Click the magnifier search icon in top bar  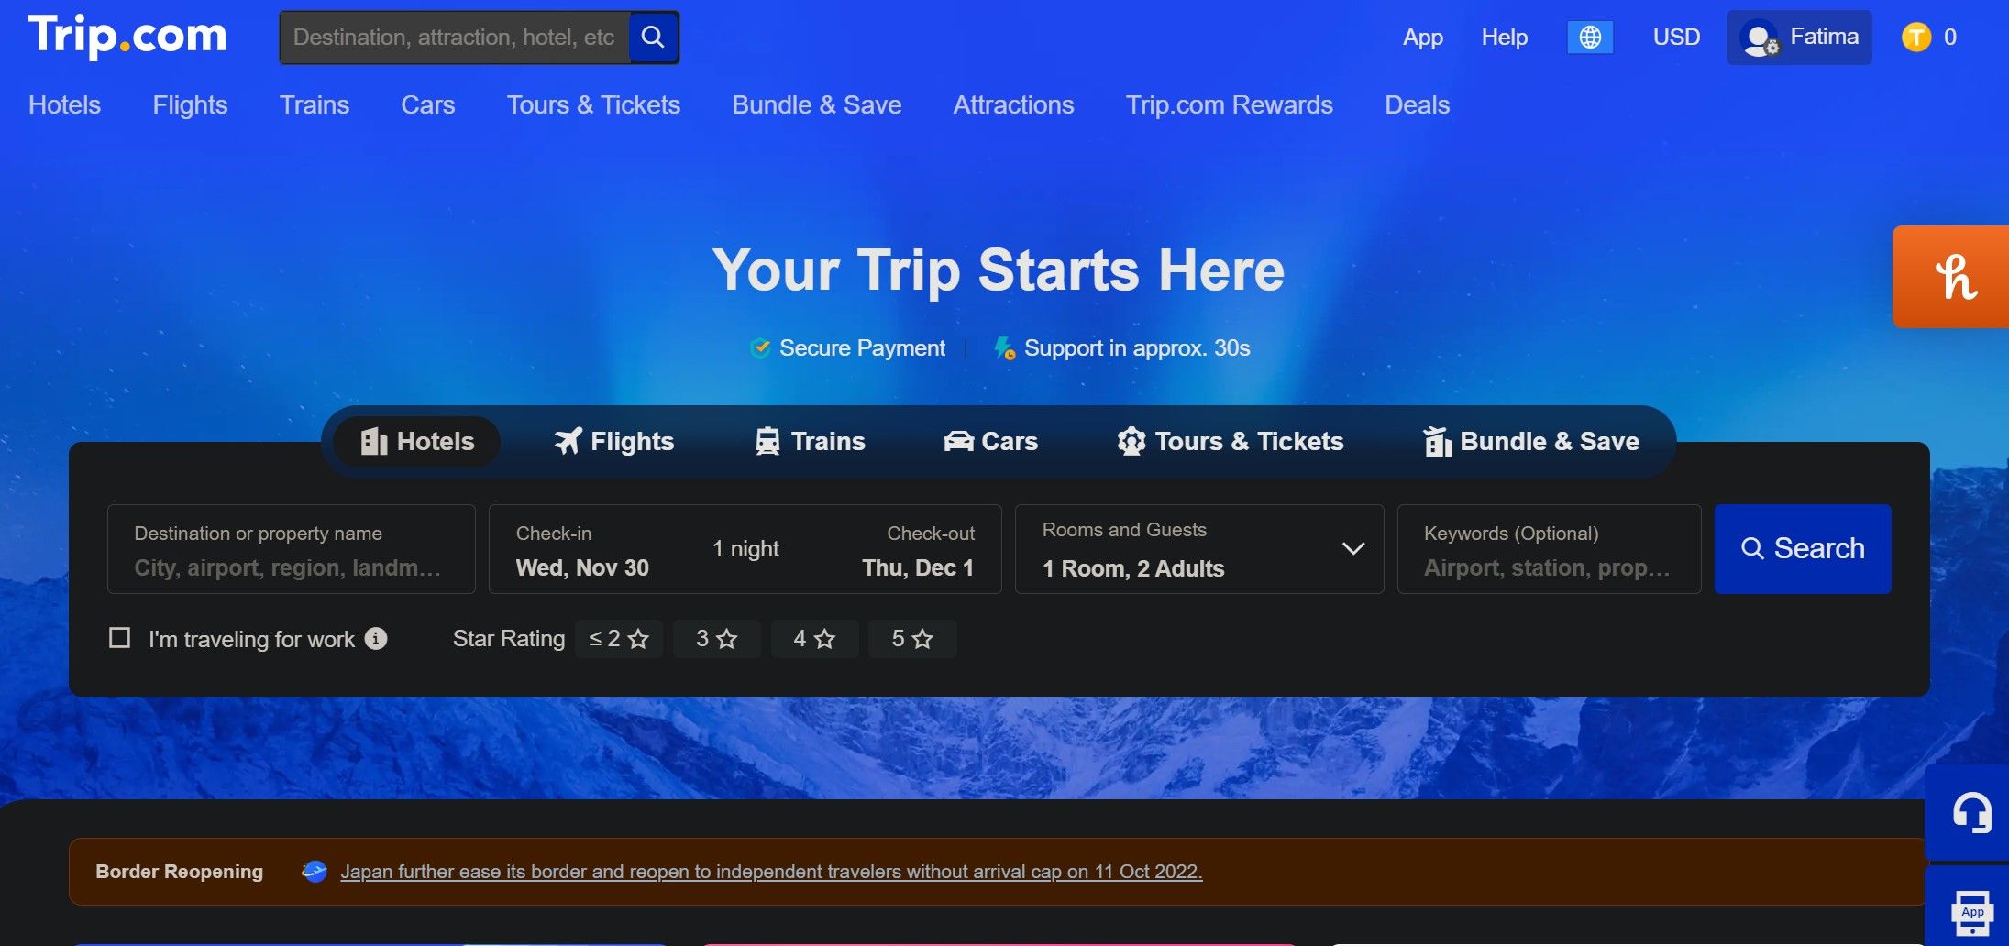coord(653,38)
